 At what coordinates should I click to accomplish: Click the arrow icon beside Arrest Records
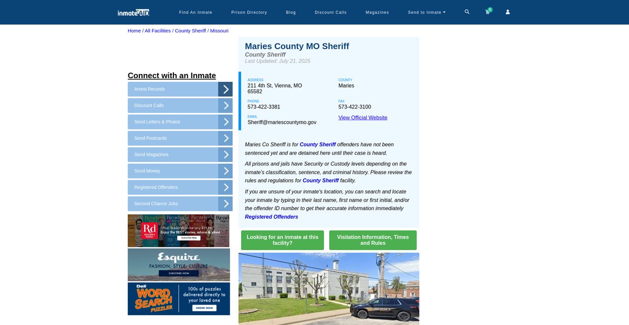click(225, 89)
